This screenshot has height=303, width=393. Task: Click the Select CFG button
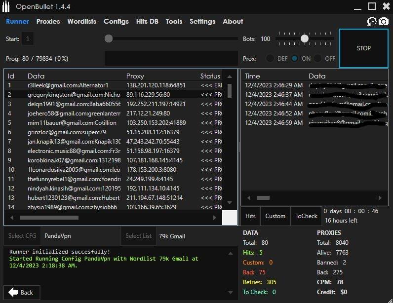click(x=22, y=236)
